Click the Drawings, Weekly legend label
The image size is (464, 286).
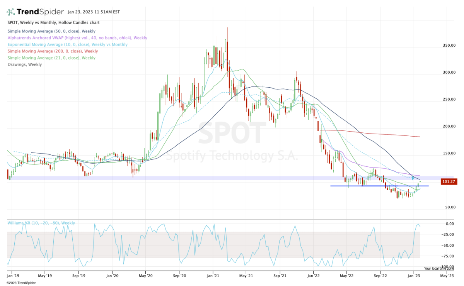tap(25, 64)
